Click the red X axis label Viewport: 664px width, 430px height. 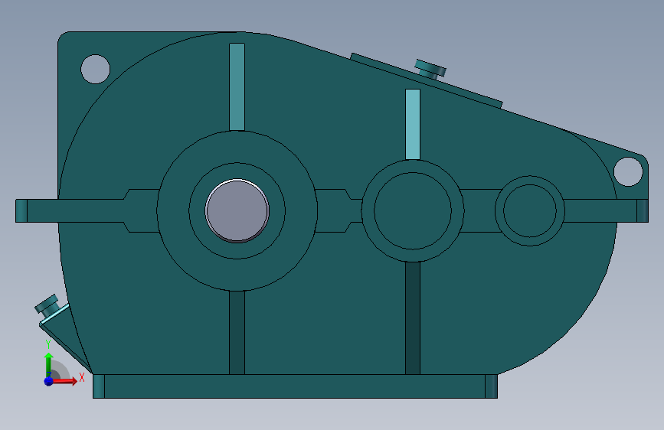(x=82, y=377)
